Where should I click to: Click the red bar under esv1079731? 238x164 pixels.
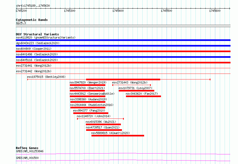click(136, 91)
